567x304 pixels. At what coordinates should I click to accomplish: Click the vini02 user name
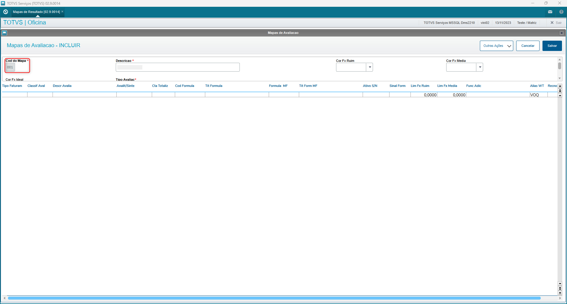point(485,23)
